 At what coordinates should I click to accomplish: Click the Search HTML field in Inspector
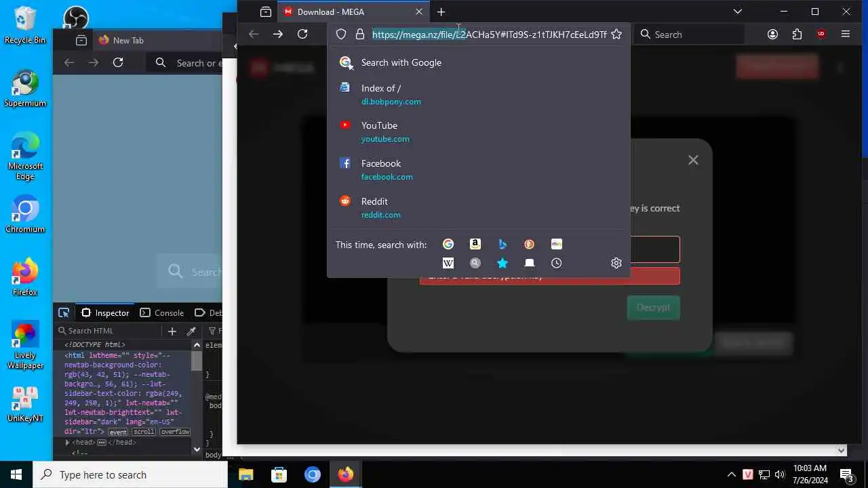108,331
